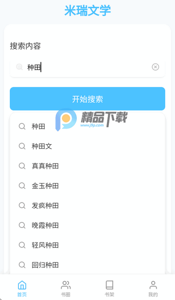Open the 我的 profile icon
The width and height of the screenshot is (175, 300).
click(x=153, y=285)
